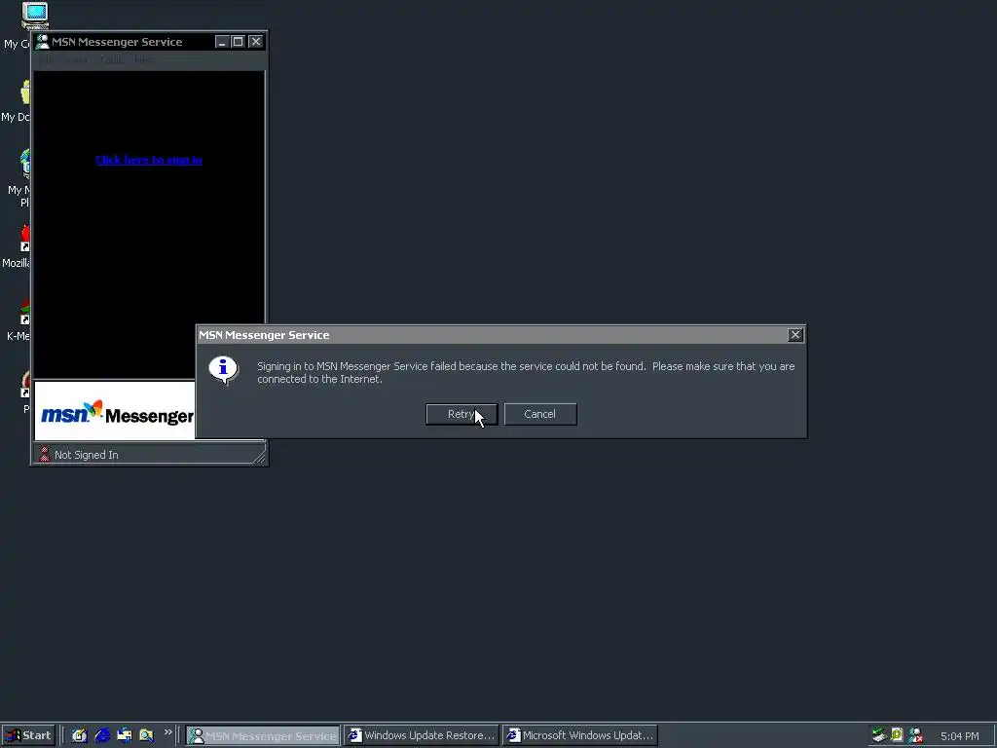Click the yellow document tray icon
The height and width of the screenshot is (748, 997).
pyautogui.click(x=897, y=735)
